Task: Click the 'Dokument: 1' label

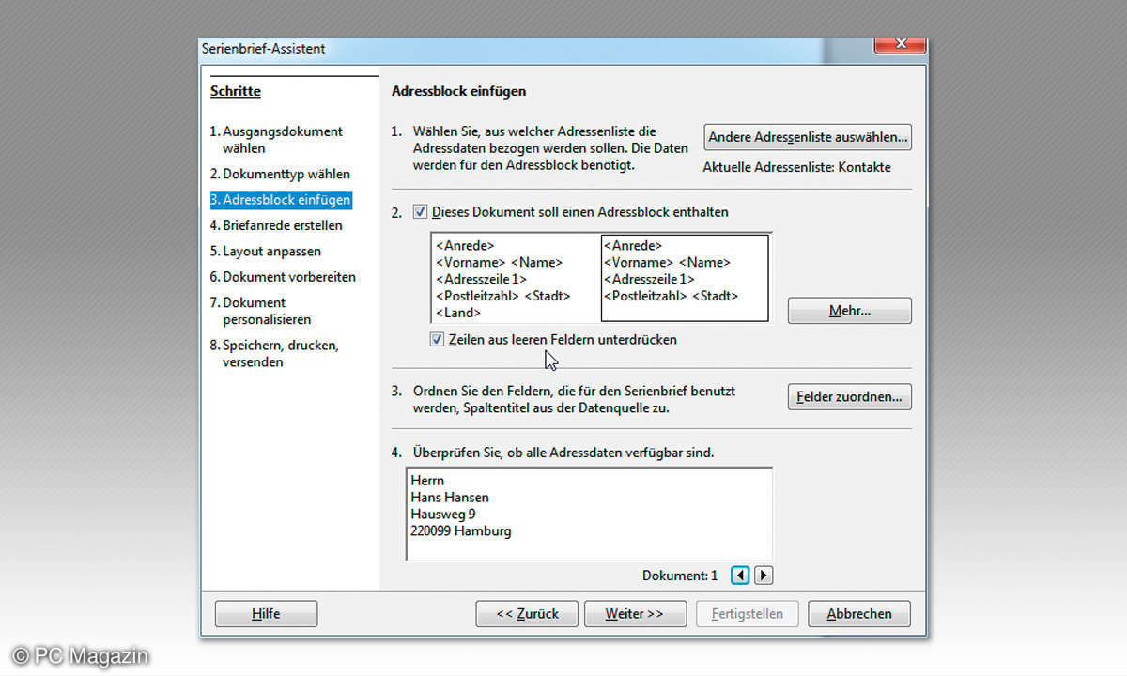Action: click(680, 576)
